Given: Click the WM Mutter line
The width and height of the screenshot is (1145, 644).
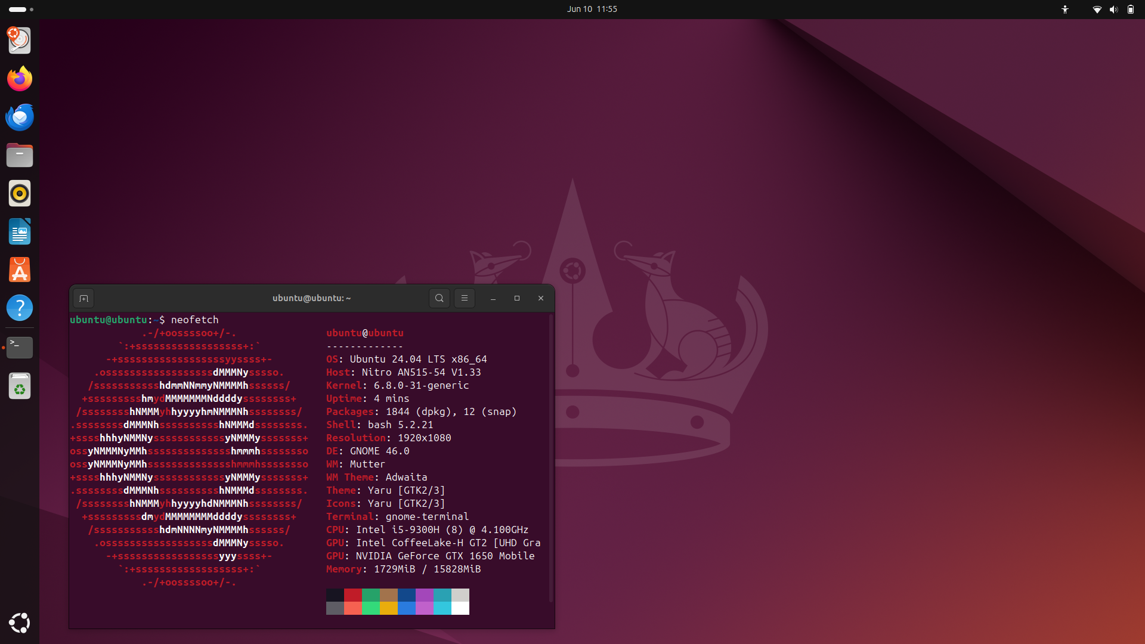Looking at the screenshot, I should click(x=356, y=464).
